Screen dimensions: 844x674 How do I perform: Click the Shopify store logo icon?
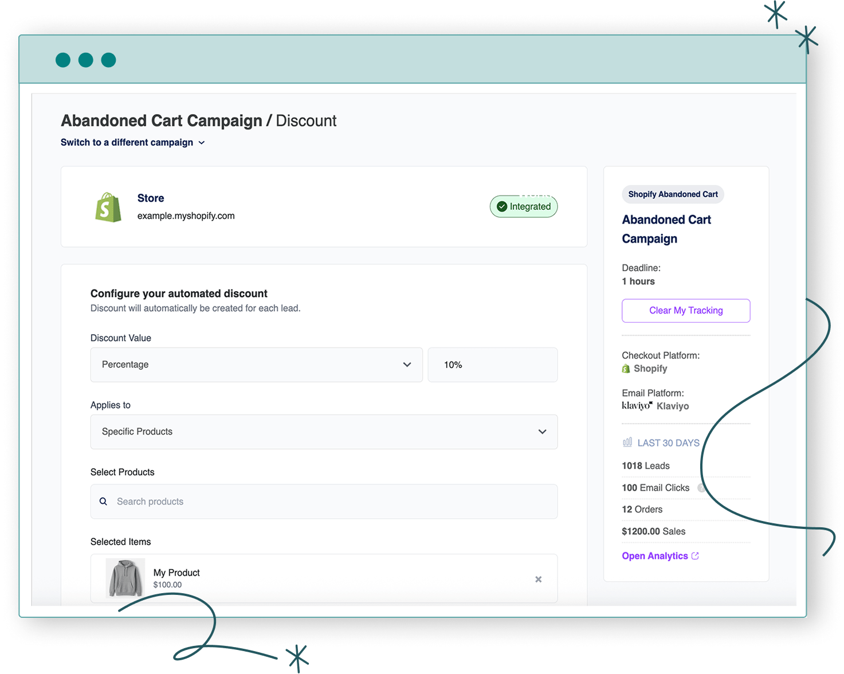pyautogui.click(x=108, y=207)
